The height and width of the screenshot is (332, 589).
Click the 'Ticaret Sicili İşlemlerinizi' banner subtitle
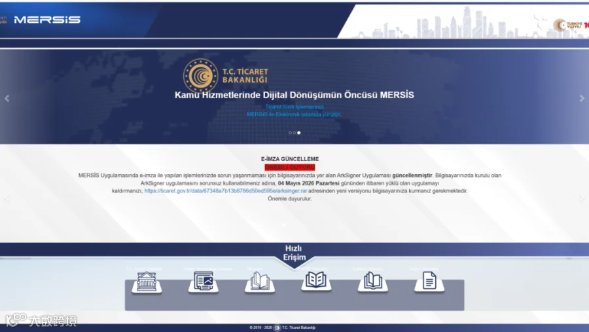point(294,107)
